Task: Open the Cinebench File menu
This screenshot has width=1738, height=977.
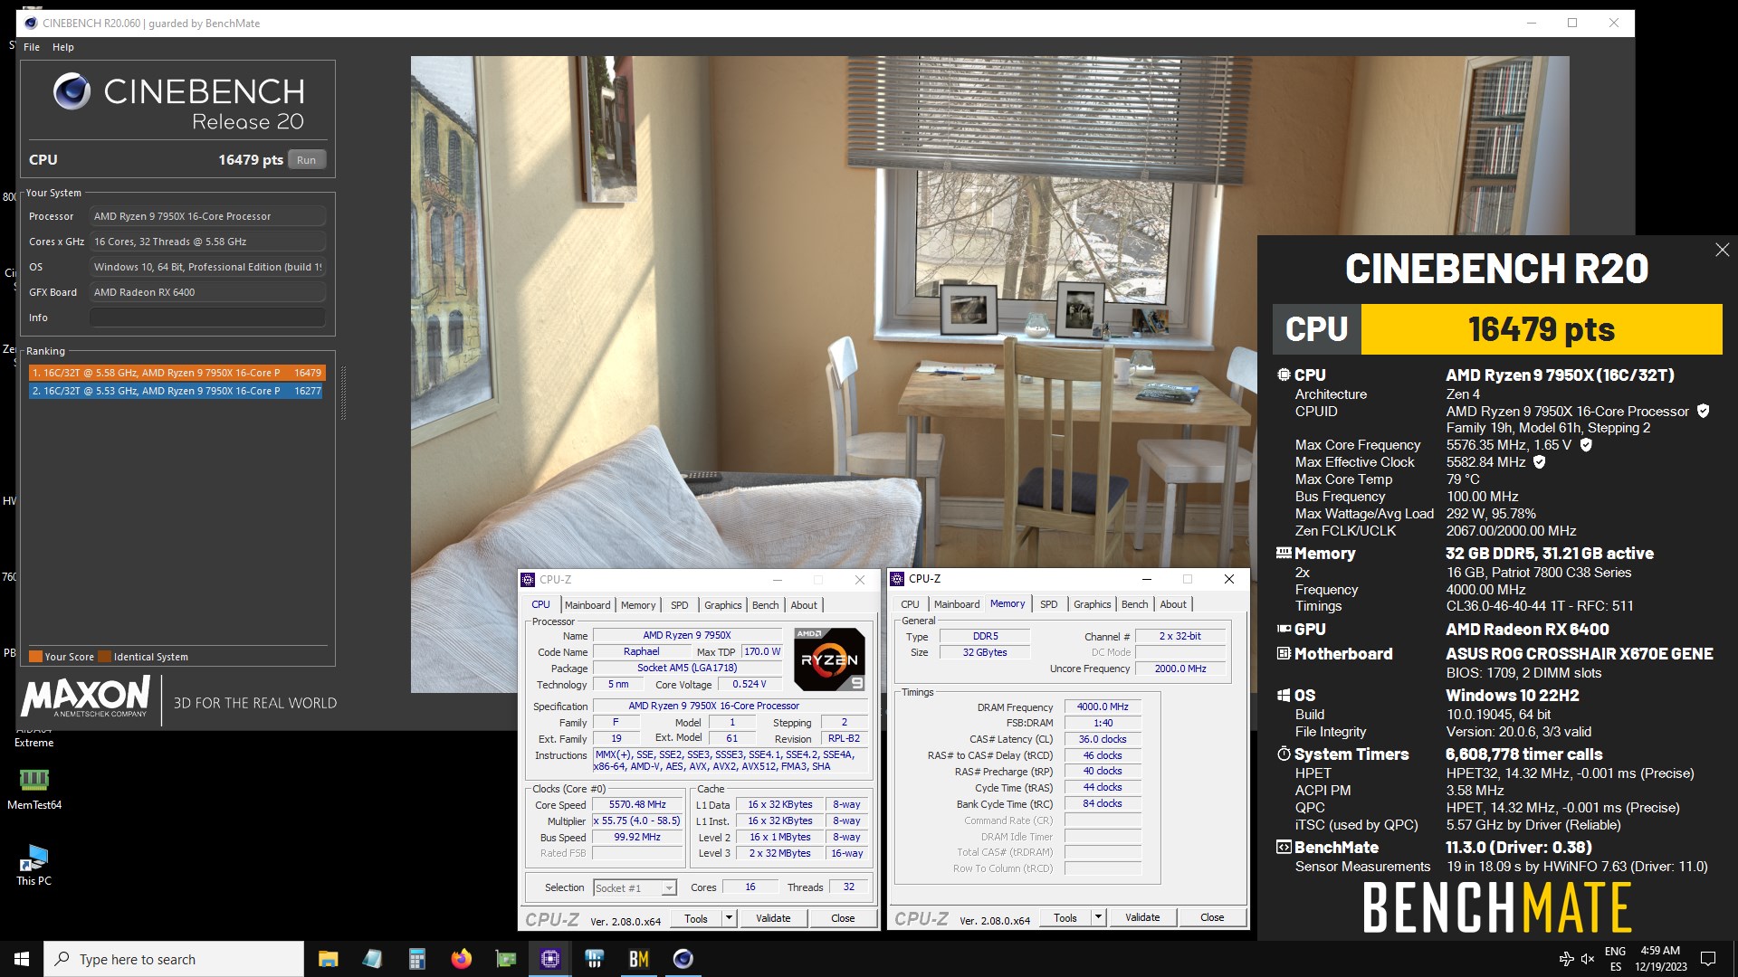Action: [x=32, y=47]
